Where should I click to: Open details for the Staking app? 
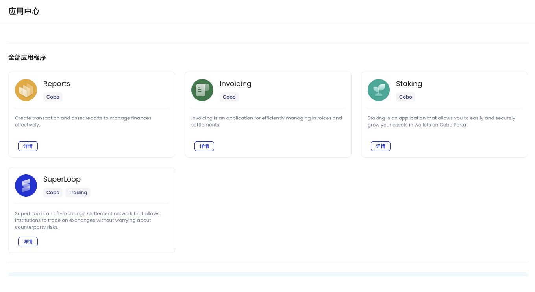(x=381, y=146)
